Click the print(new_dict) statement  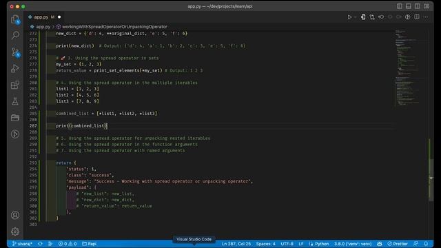click(x=75, y=46)
